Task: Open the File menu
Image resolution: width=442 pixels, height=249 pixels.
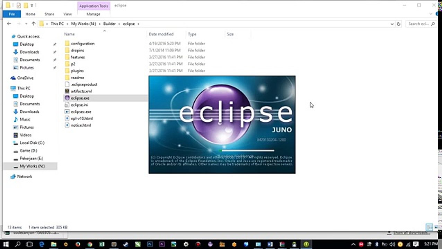Action: 12,14
